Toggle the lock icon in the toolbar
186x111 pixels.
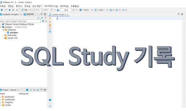(58, 10)
